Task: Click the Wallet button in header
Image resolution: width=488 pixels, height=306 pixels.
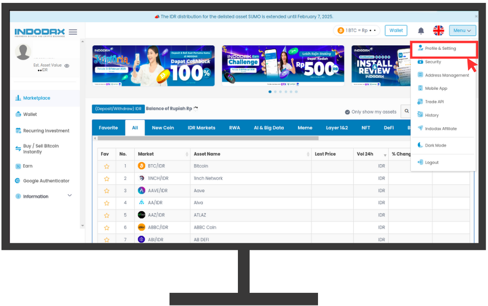Action: (x=396, y=31)
